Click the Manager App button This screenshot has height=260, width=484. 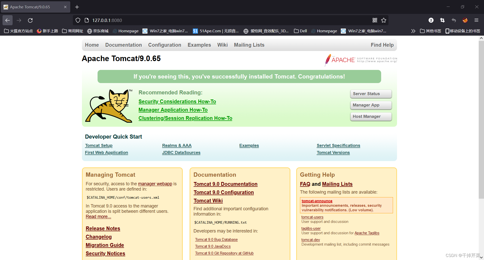(371, 105)
